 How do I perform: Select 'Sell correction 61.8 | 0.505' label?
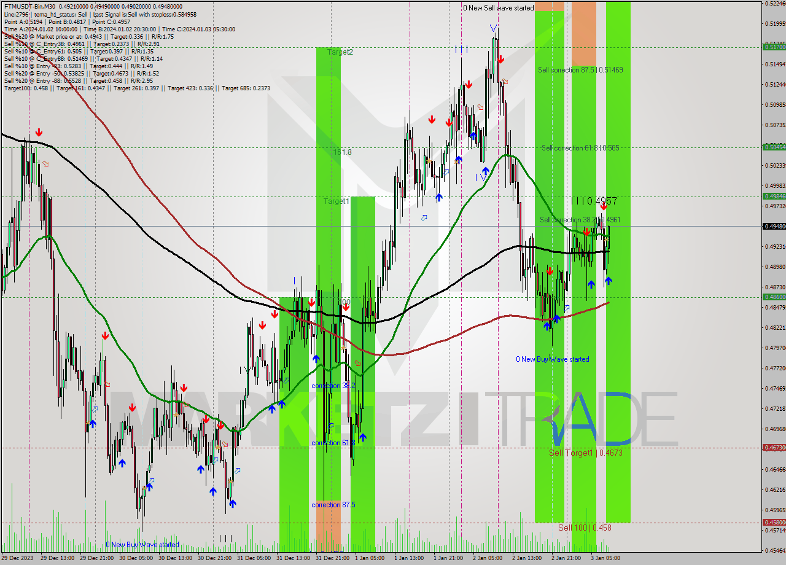[580, 148]
